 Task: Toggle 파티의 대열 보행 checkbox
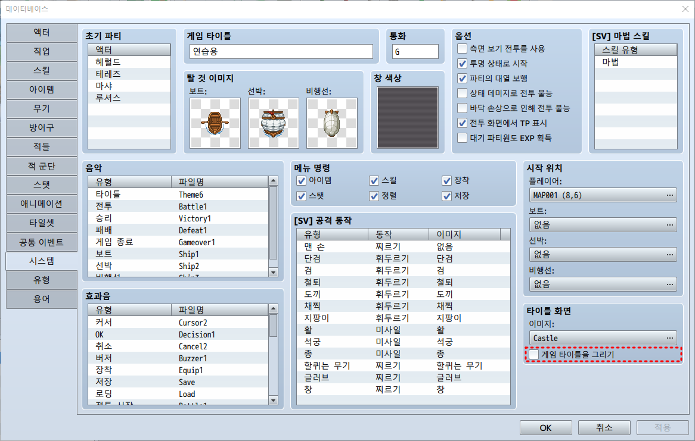point(463,79)
